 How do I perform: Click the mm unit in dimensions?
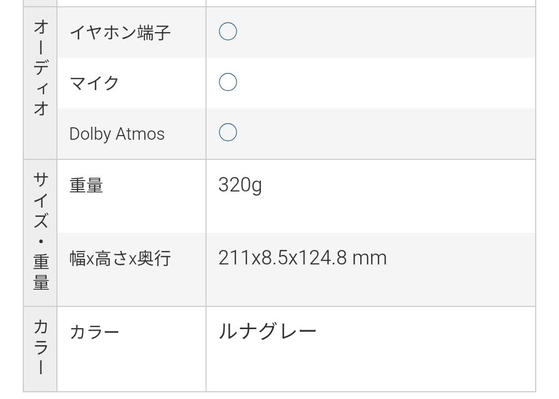(x=370, y=258)
